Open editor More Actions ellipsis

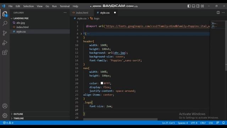[x=223, y=12]
